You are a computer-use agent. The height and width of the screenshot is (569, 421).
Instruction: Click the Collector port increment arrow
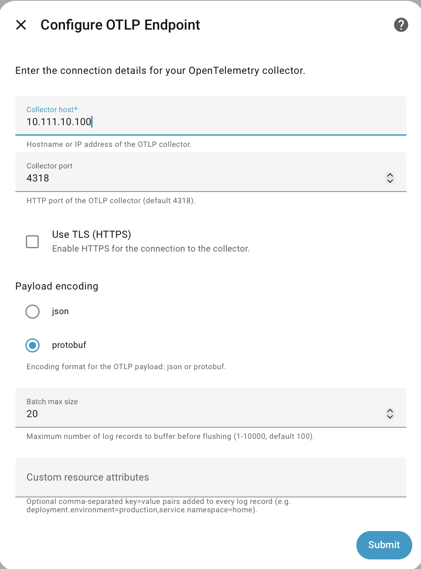[390, 174]
